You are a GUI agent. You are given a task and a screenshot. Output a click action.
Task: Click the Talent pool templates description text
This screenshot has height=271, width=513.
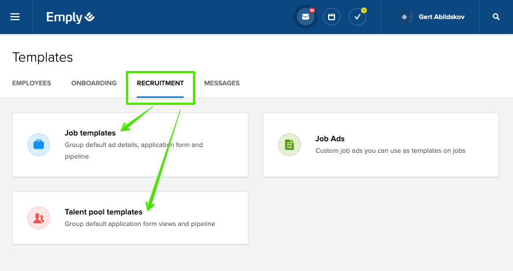[x=140, y=224]
